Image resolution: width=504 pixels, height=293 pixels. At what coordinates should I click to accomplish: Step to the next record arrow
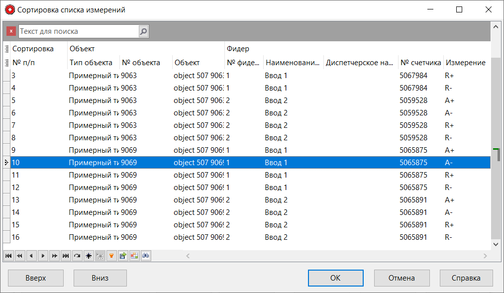point(42,256)
